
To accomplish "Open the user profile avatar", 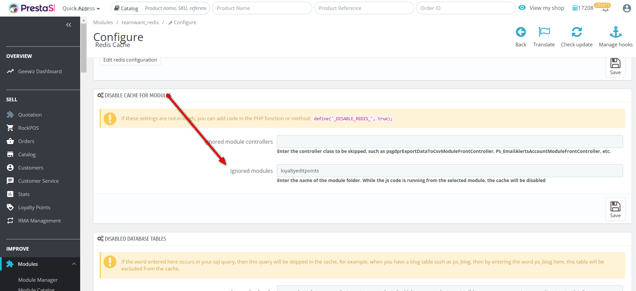I will pyautogui.click(x=627, y=8).
